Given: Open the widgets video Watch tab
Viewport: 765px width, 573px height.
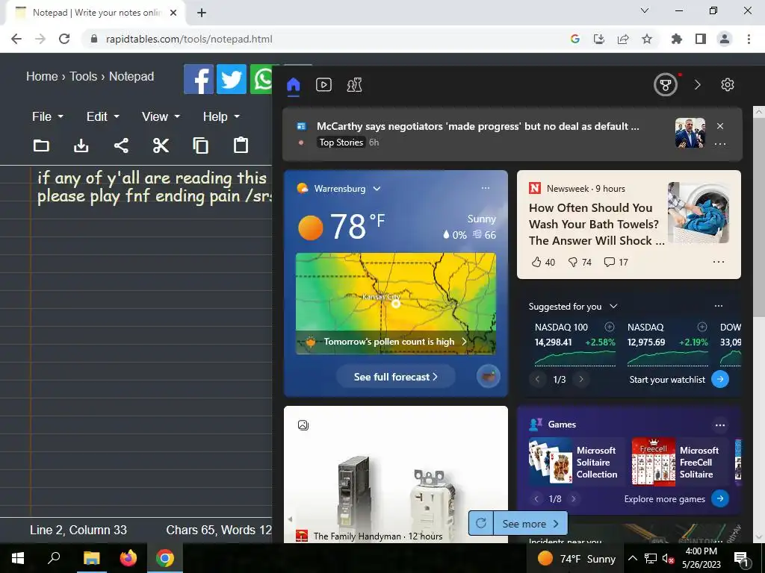Looking at the screenshot, I should tap(323, 85).
